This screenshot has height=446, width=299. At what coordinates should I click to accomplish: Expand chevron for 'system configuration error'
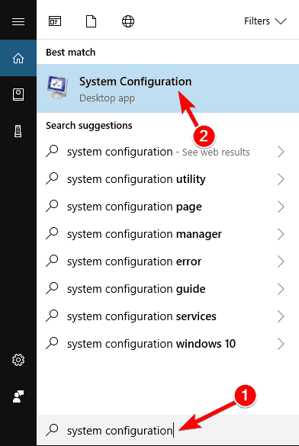tap(281, 262)
